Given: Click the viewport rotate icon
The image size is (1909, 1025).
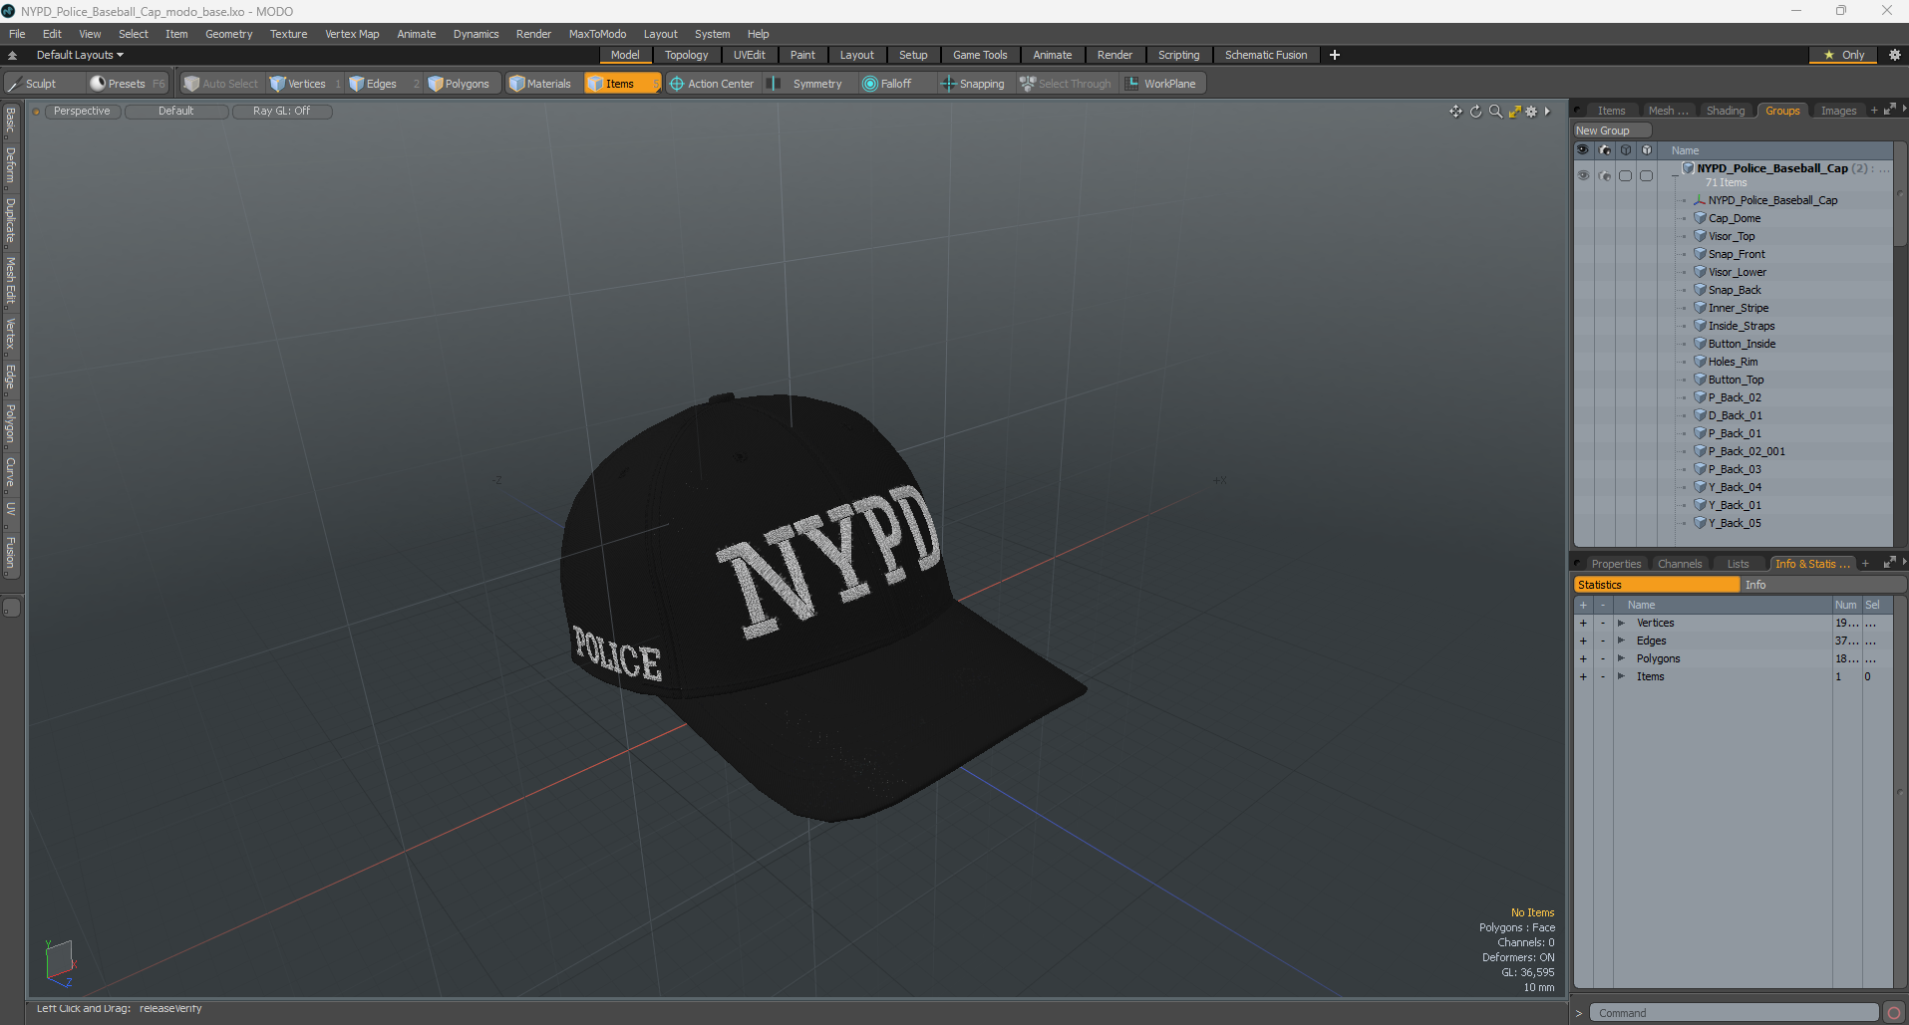Looking at the screenshot, I should click(1475, 112).
